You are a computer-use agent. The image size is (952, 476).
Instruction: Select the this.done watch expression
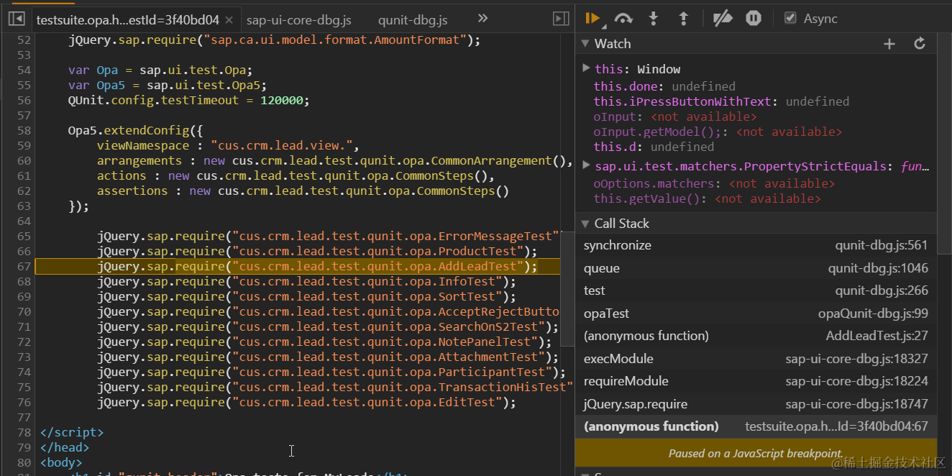[664, 86]
